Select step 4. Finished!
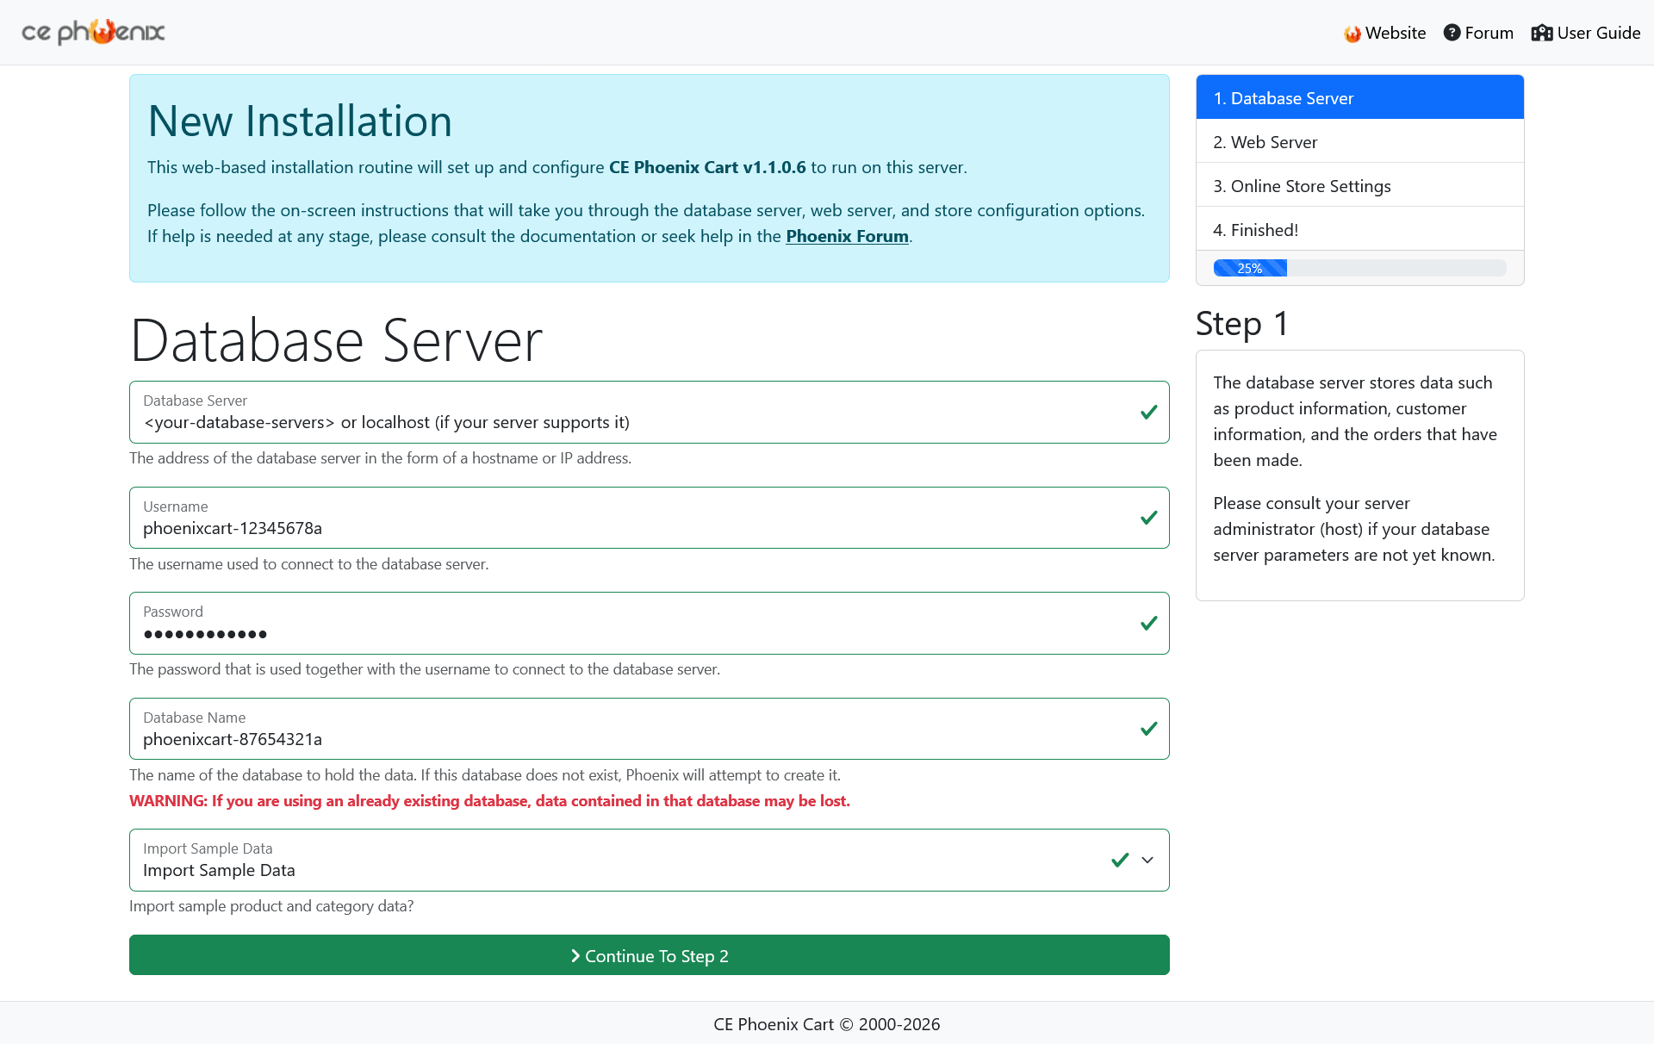The image size is (1654, 1044). click(x=1359, y=229)
